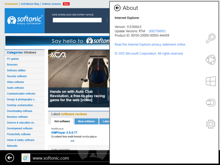
Task: Click the browser back arrow button
Action: [x=10, y=158]
